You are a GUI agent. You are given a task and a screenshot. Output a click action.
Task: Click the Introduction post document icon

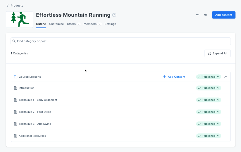pos(16,88)
